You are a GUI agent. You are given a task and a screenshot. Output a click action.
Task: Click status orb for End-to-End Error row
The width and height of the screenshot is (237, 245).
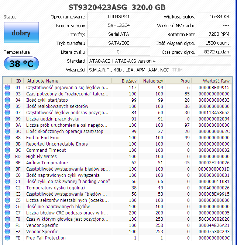(7, 137)
